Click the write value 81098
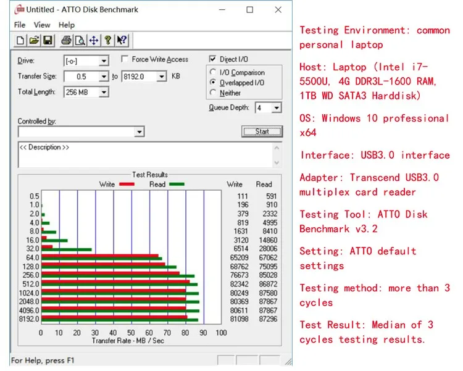The height and width of the screenshot is (371, 463). (x=239, y=319)
